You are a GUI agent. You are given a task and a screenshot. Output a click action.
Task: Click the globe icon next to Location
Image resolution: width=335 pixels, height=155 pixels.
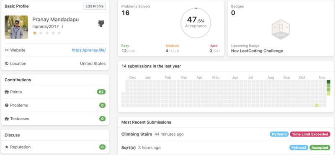click(x=7, y=64)
